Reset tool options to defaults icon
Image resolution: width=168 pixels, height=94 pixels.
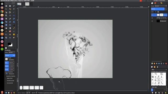[x=14, y=93]
